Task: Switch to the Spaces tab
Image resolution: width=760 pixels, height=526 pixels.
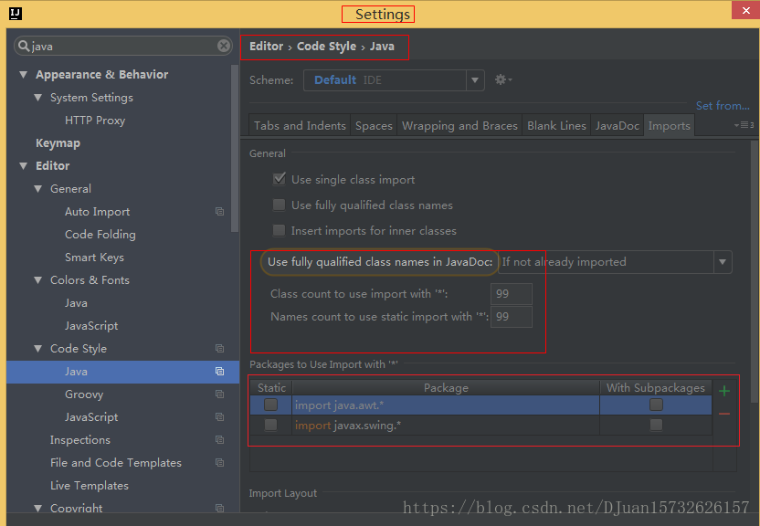Action: pyautogui.click(x=374, y=125)
